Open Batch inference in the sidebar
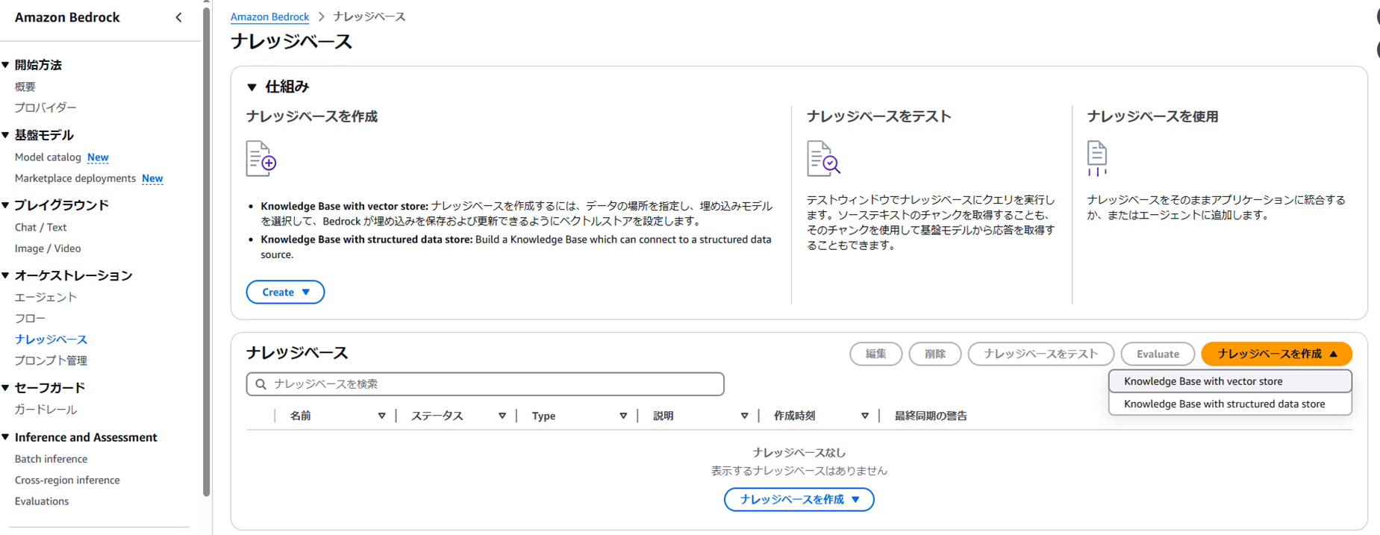 point(51,459)
